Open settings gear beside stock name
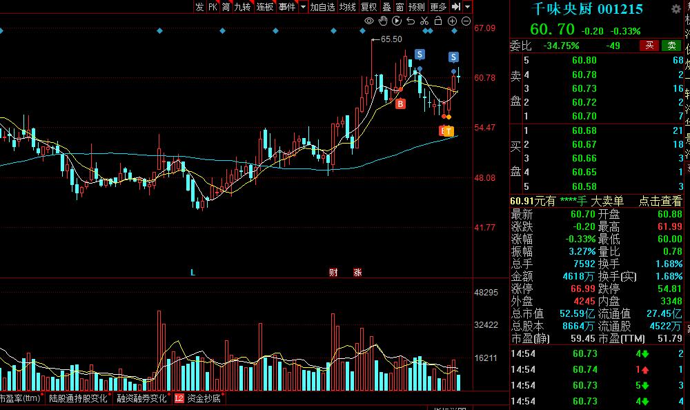The height and width of the screenshot is (410, 690). point(676,9)
